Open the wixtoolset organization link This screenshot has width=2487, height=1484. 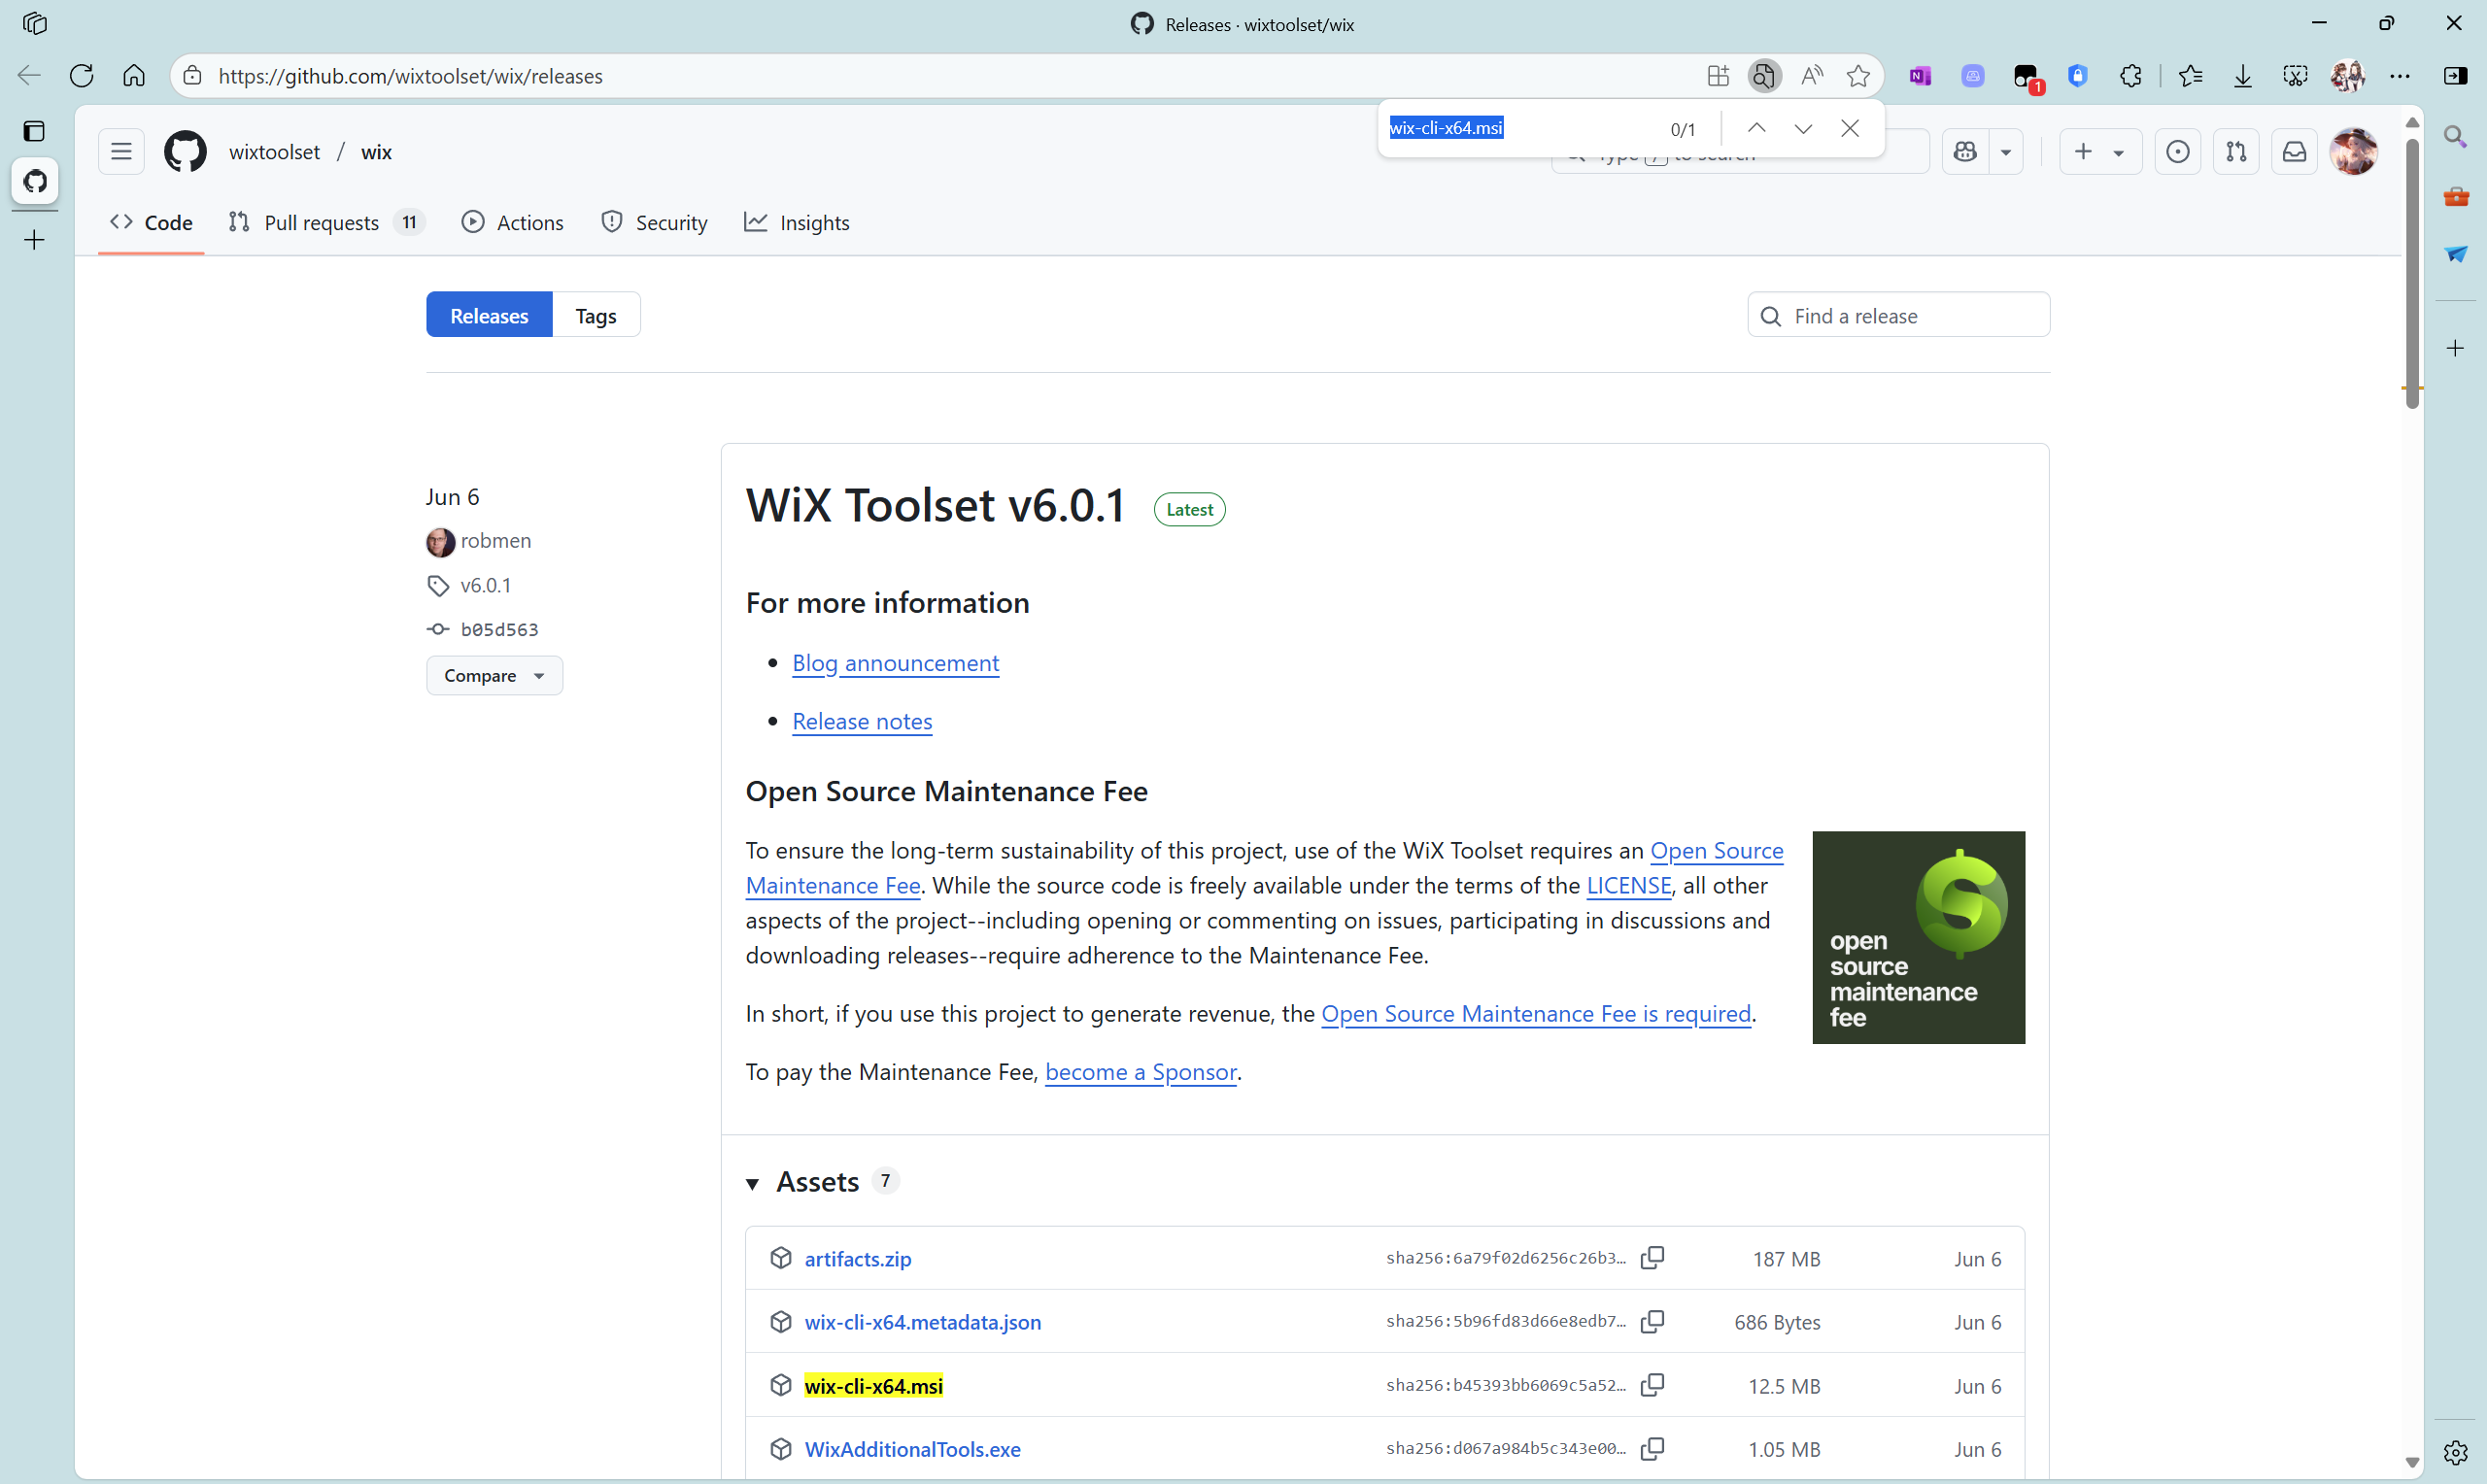(x=274, y=152)
